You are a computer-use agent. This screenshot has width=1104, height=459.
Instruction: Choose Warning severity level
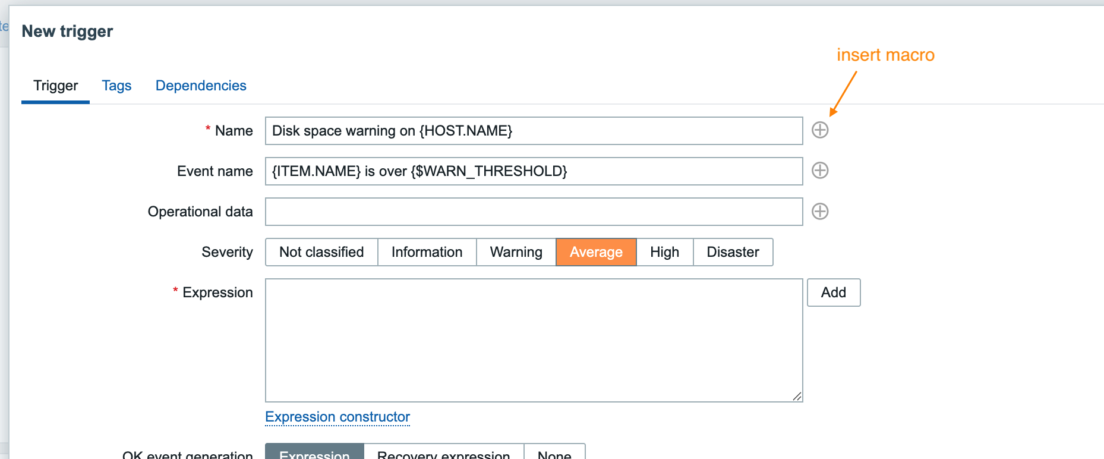(516, 252)
